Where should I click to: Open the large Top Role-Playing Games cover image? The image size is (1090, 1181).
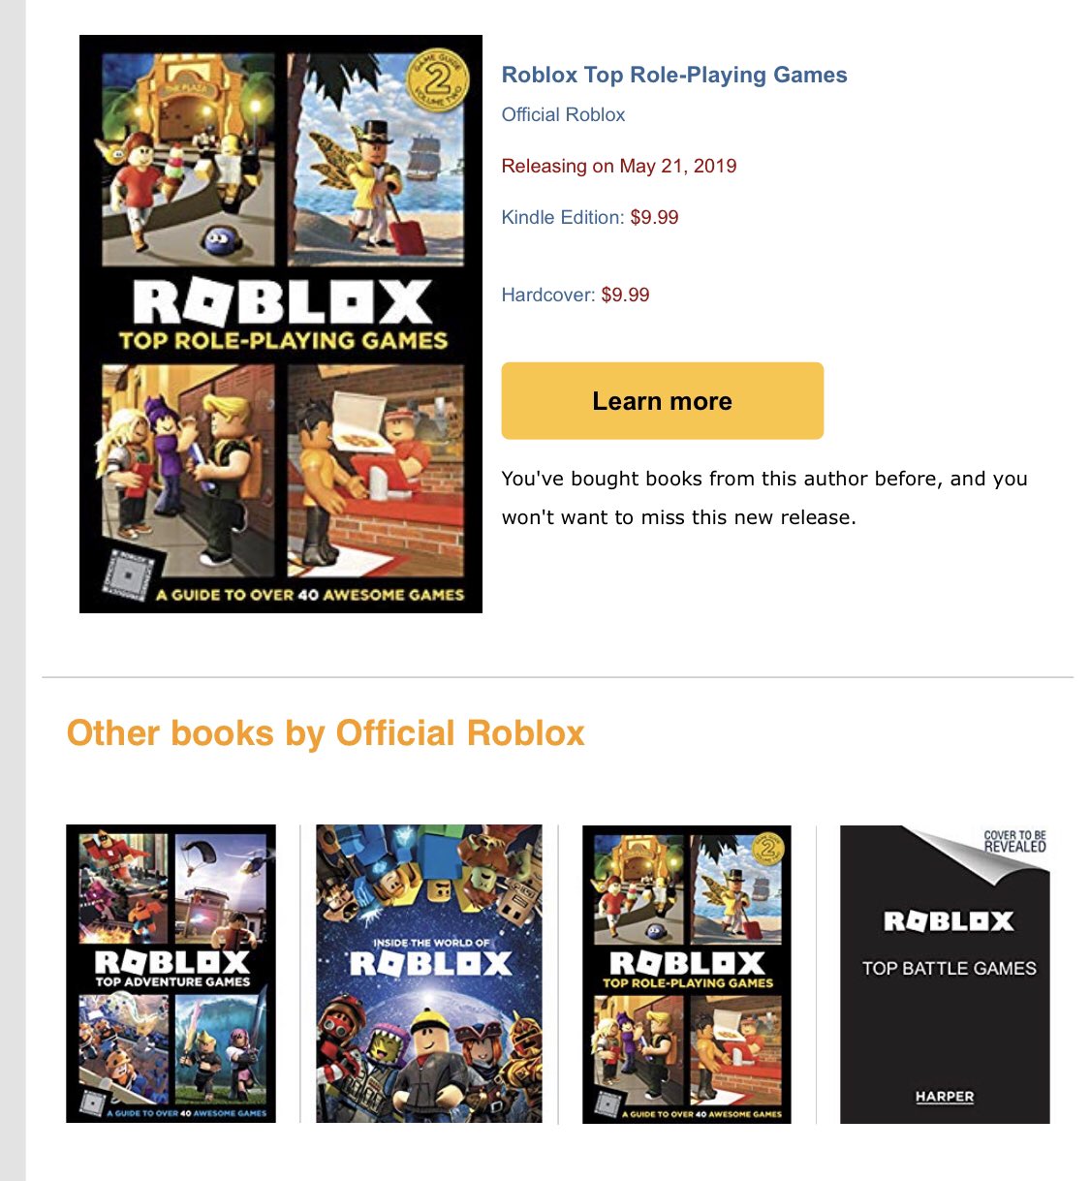point(281,324)
